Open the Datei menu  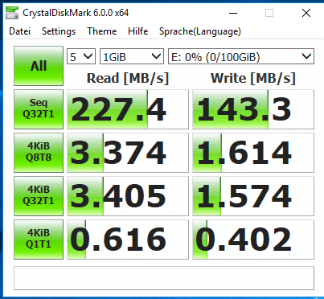click(x=20, y=31)
